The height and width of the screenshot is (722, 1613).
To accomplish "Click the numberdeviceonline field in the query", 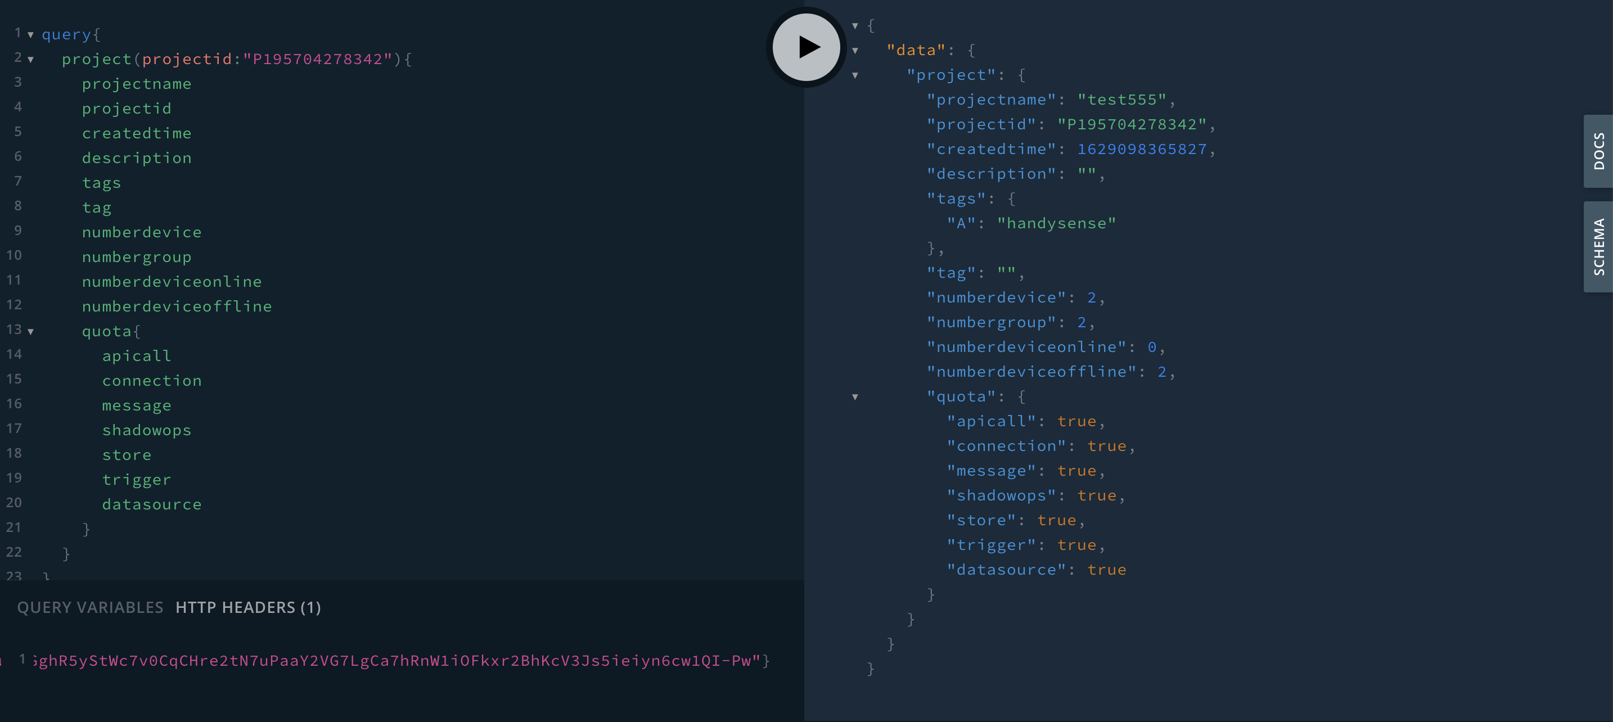I will [172, 282].
